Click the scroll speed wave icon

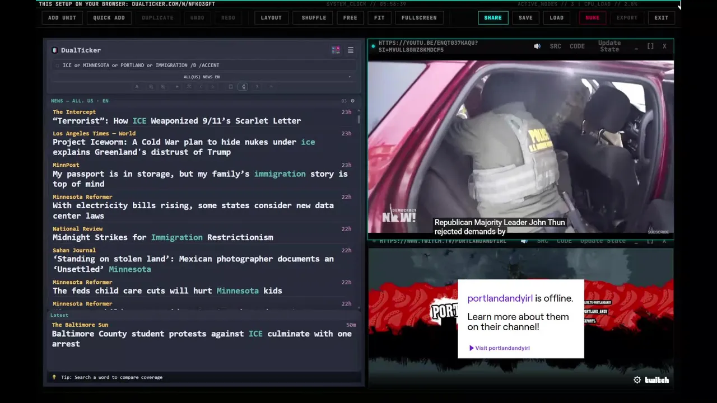[x=189, y=87]
